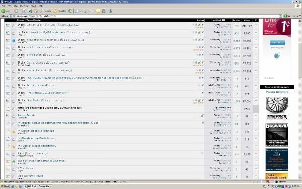Tick checkbox for the Word association thread

[256, 48]
